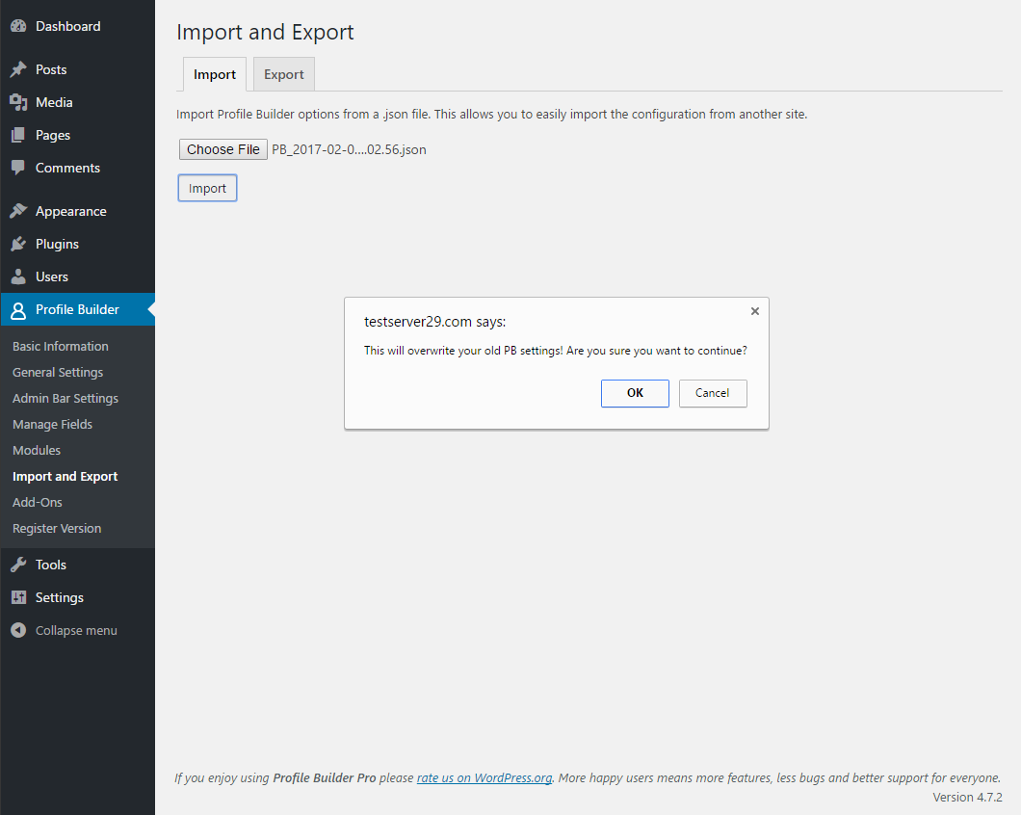
Task: Open Basic Information submenu
Action: click(x=61, y=346)
